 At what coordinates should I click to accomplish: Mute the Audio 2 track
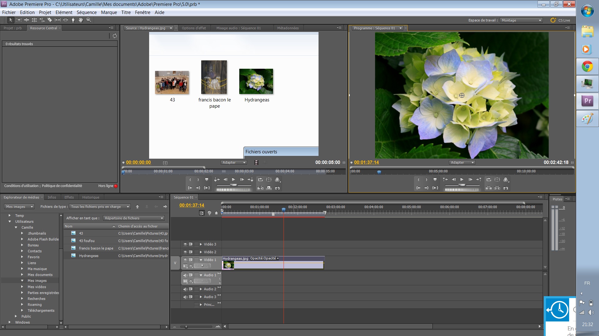pyautogui.click(x=185, y=289)
